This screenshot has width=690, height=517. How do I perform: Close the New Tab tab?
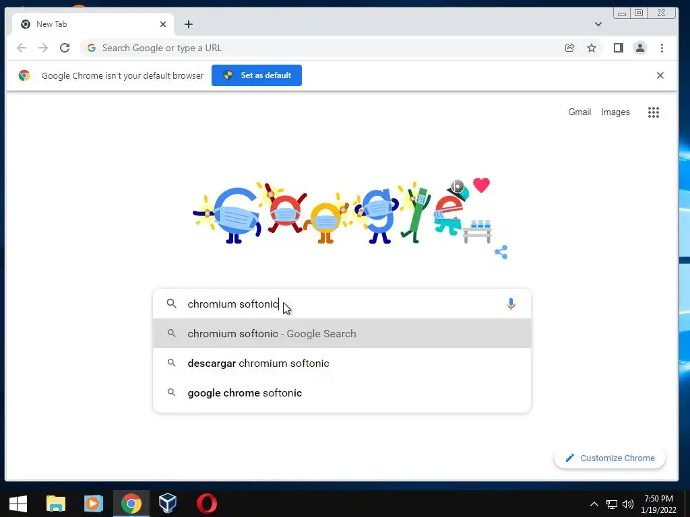163,24
